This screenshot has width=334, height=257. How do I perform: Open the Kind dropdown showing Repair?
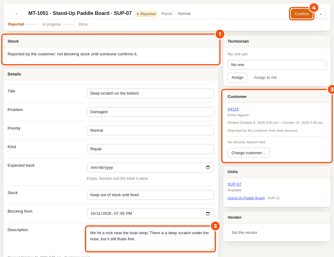tap(150, 149)
